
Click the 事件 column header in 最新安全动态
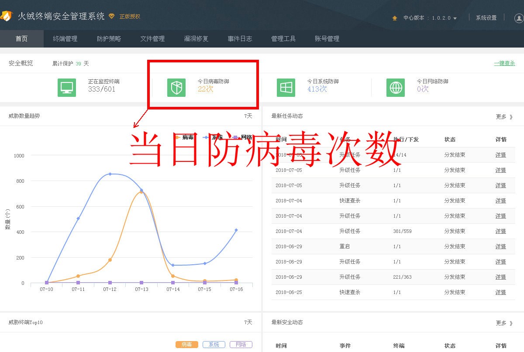tap(345, 346)
